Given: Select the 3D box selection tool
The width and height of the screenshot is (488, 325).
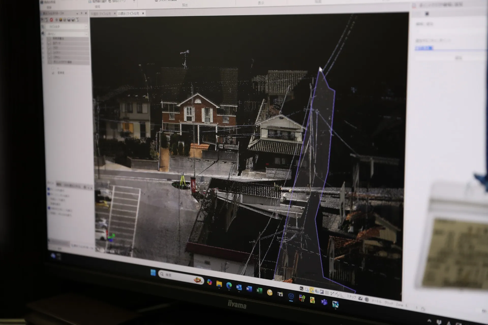Looking at the screenshot, I should (x=317, y=291).
